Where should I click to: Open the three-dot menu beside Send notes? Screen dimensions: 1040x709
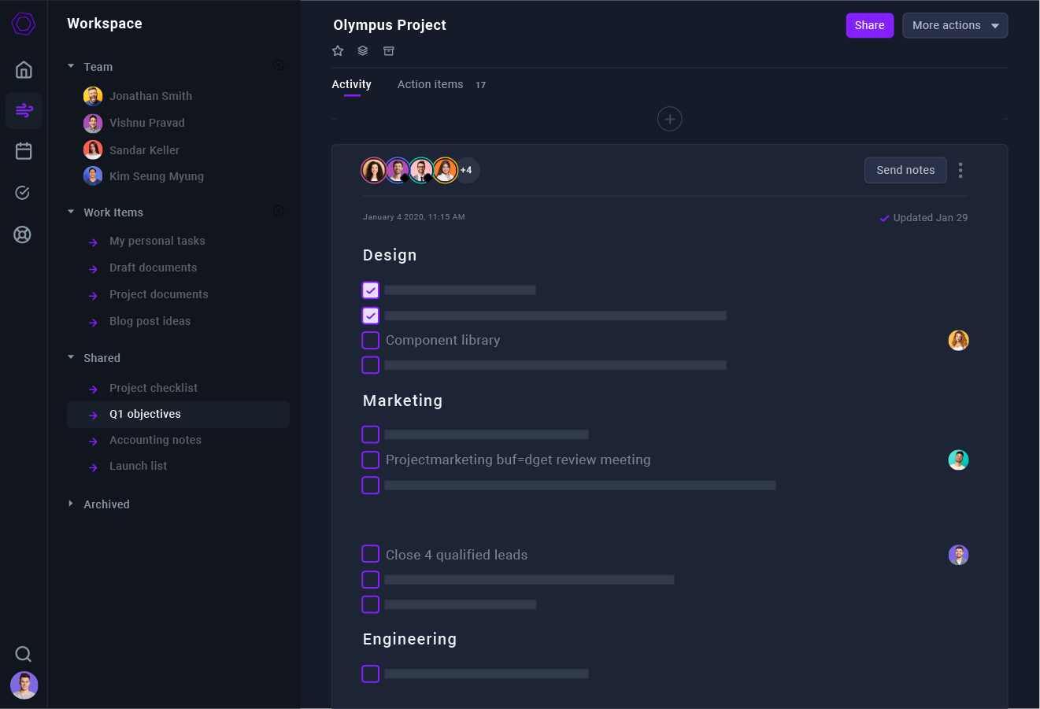click(x=960, y=170)
